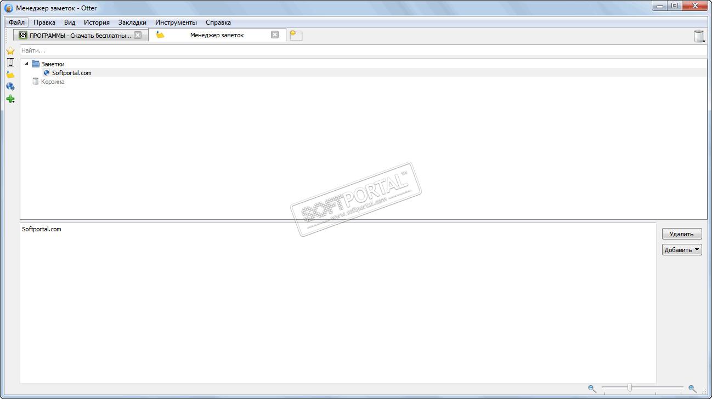
Task: Open the Правка menu
Action: (x=44, y=22)
